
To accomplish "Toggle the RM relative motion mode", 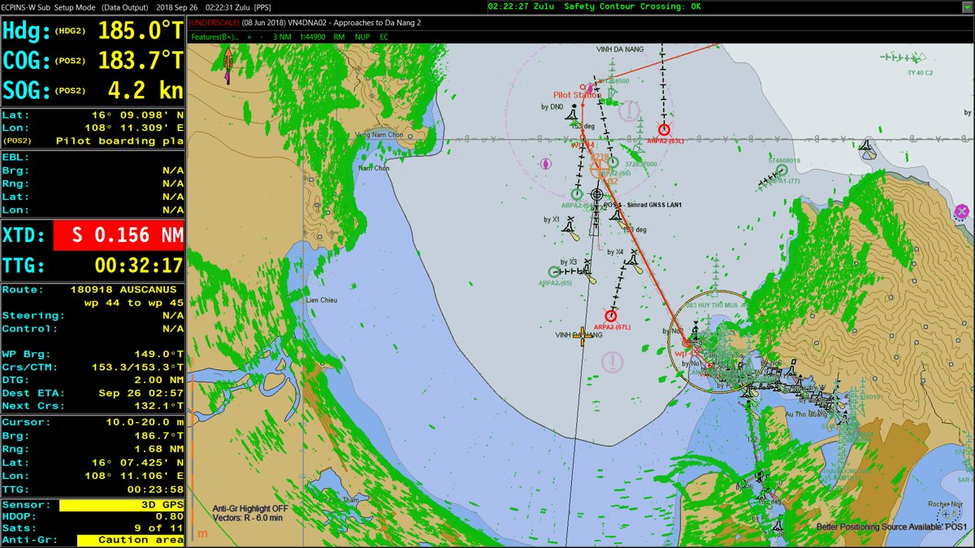I will 339,37.
